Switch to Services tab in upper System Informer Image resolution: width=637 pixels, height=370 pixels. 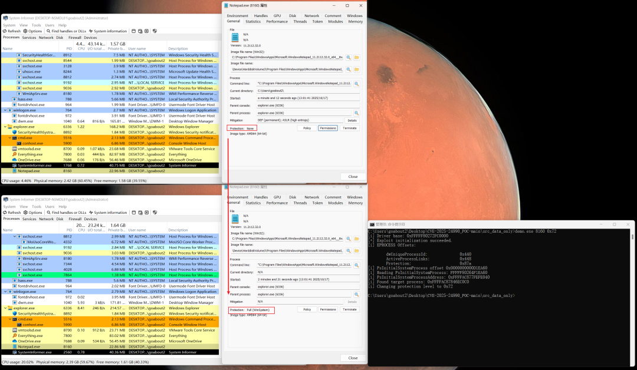29,38
